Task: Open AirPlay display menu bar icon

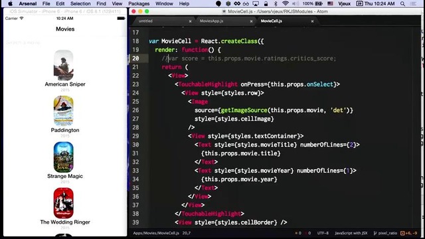Action: 256,3
